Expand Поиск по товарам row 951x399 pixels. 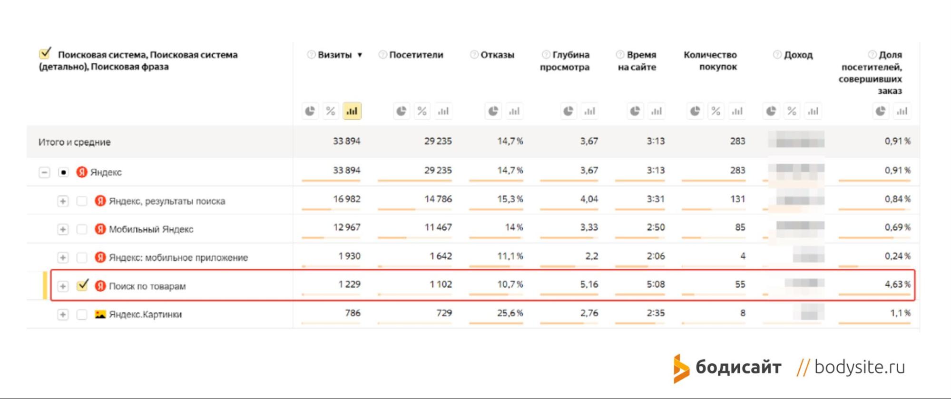pyautogui.click(x=63, y=286)
